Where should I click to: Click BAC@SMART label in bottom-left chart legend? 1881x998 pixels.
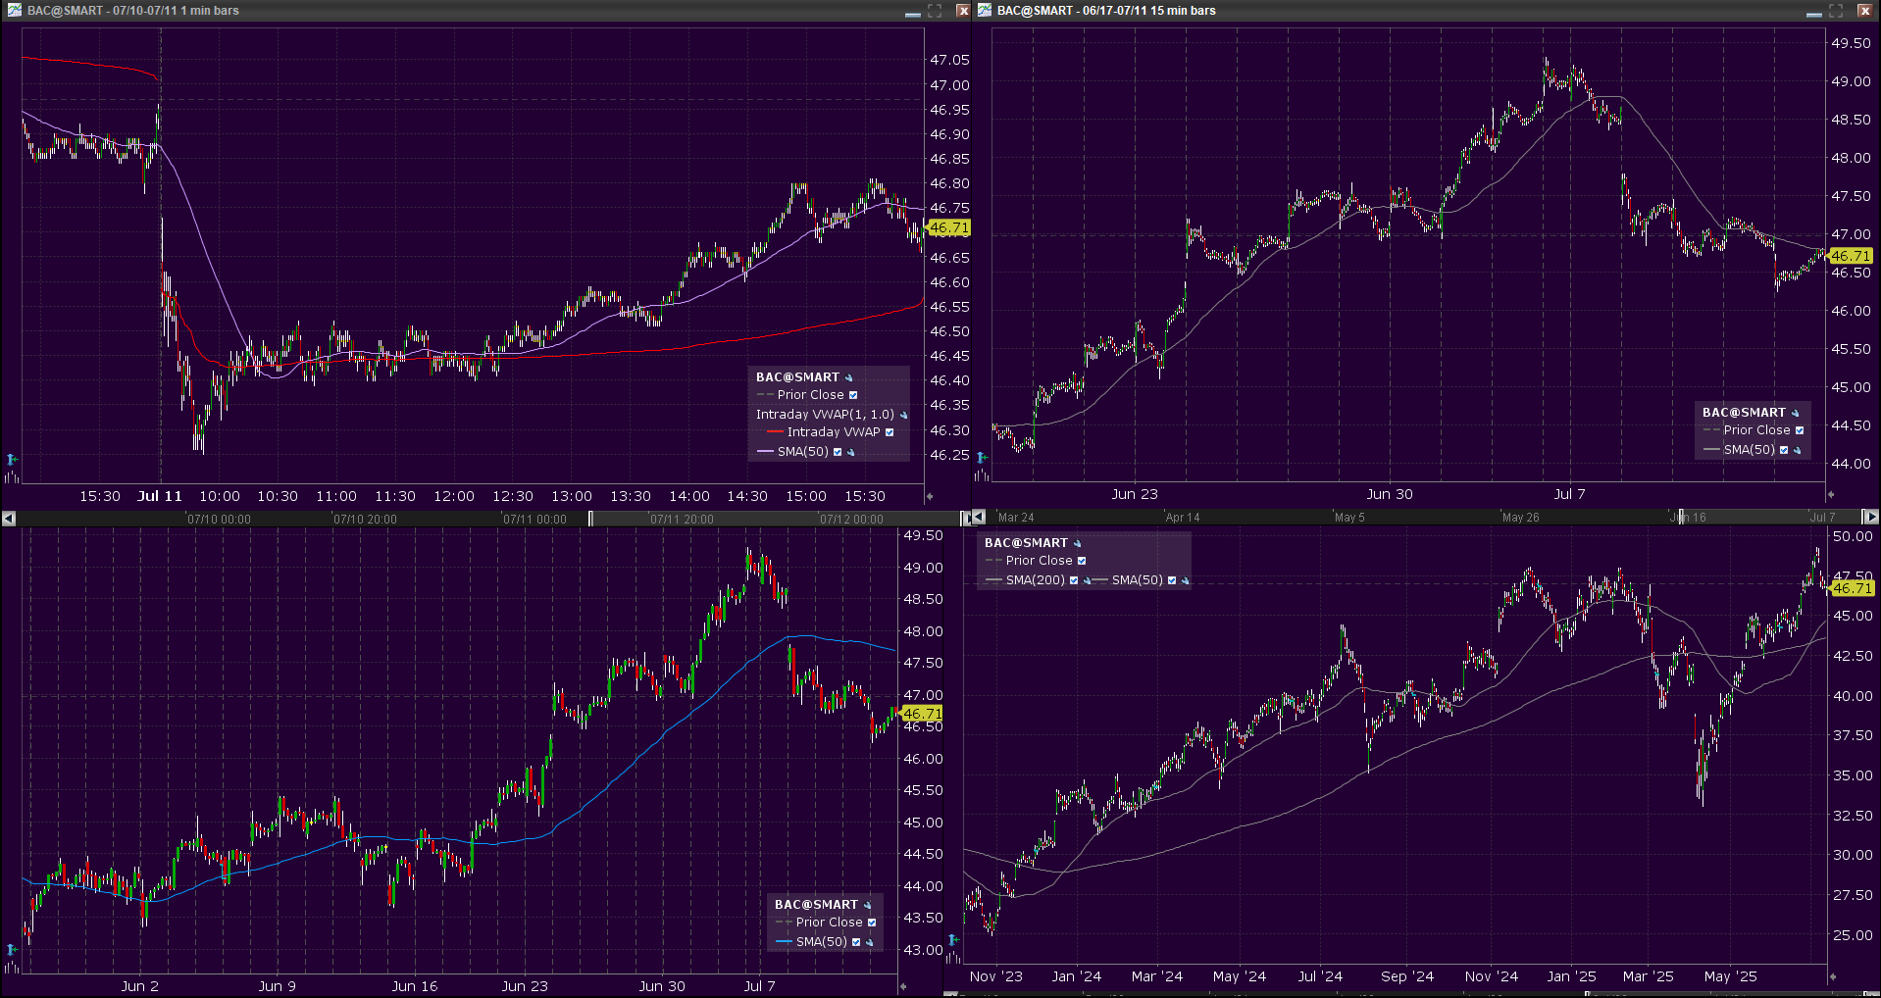tap(816, 905)
